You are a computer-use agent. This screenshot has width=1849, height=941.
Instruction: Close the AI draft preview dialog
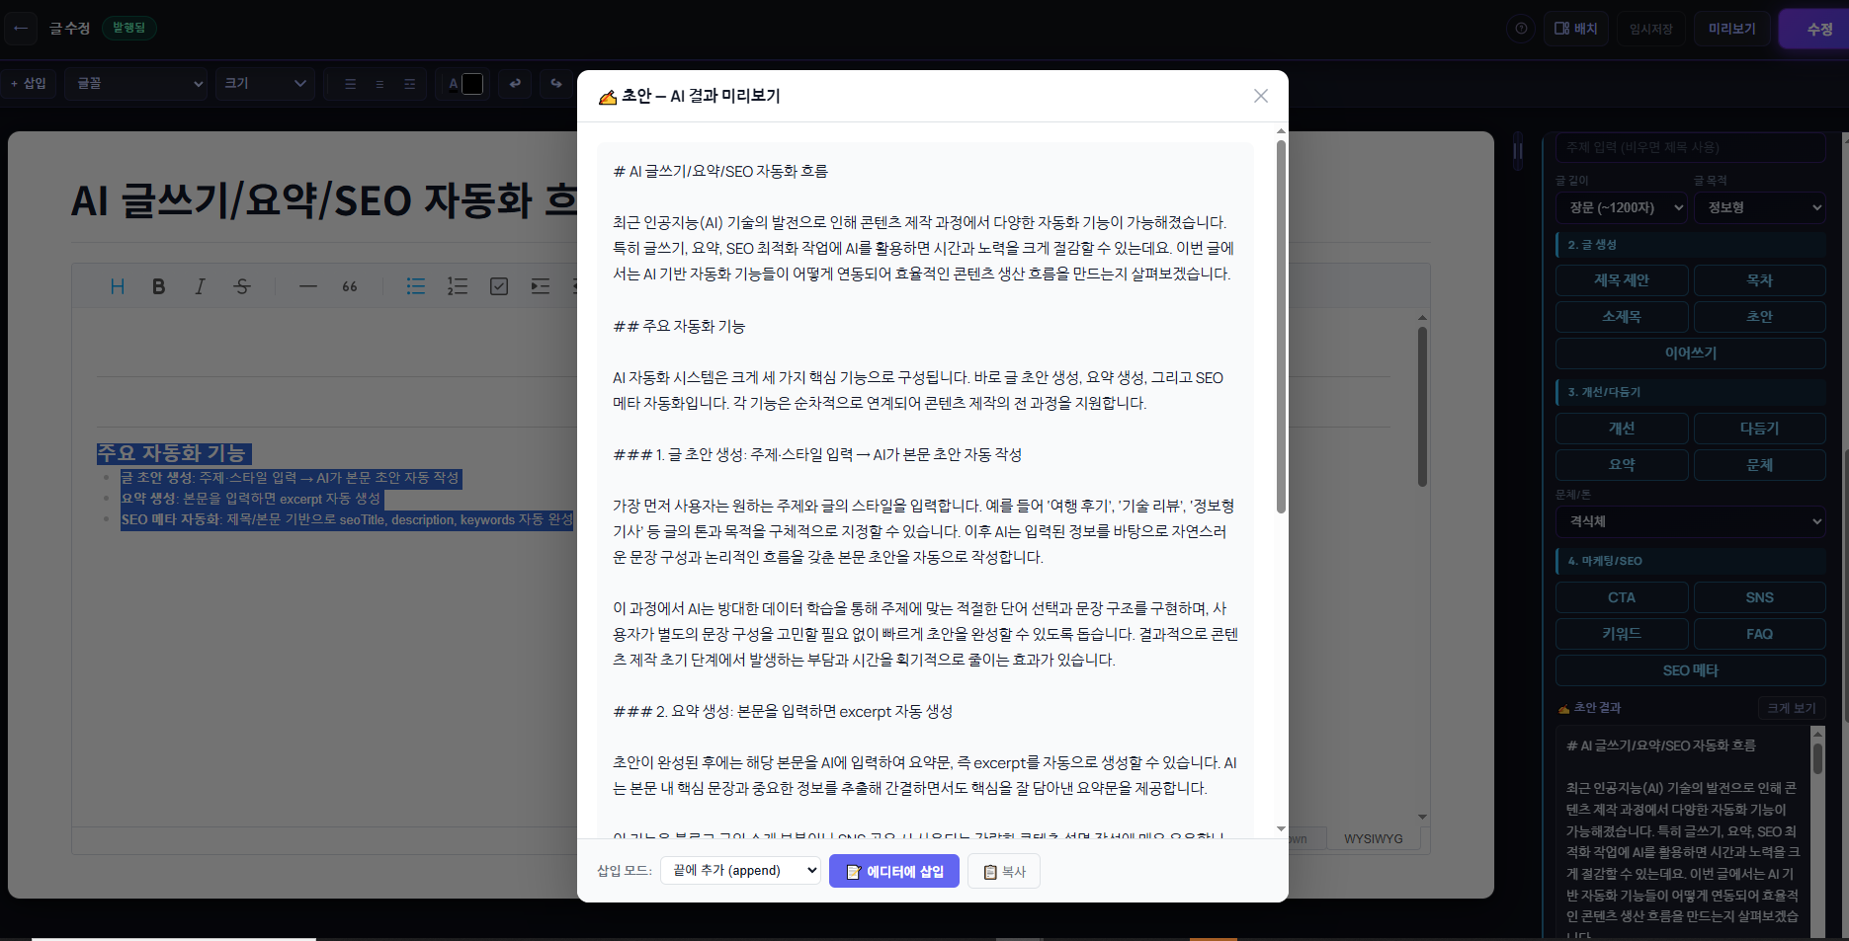click(x=1260, y=96)
